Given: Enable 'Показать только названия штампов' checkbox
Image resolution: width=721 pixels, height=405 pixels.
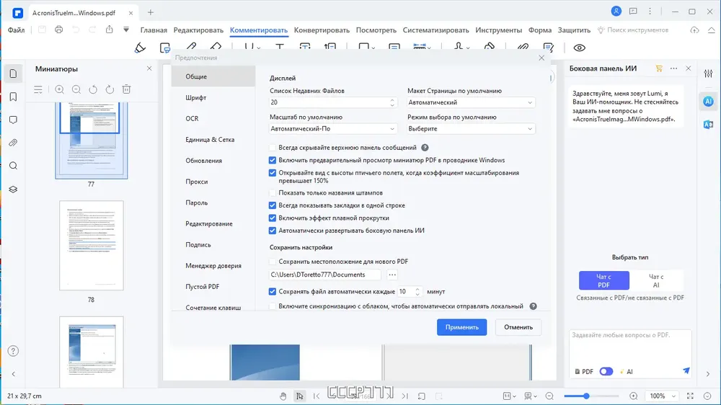Looking at the screenshot, I should pyautogui.click(x=273, y=192).
